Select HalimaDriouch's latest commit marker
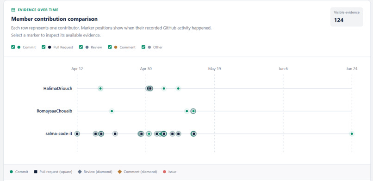The height and width of the screenshot is (181, 373). 179,89
